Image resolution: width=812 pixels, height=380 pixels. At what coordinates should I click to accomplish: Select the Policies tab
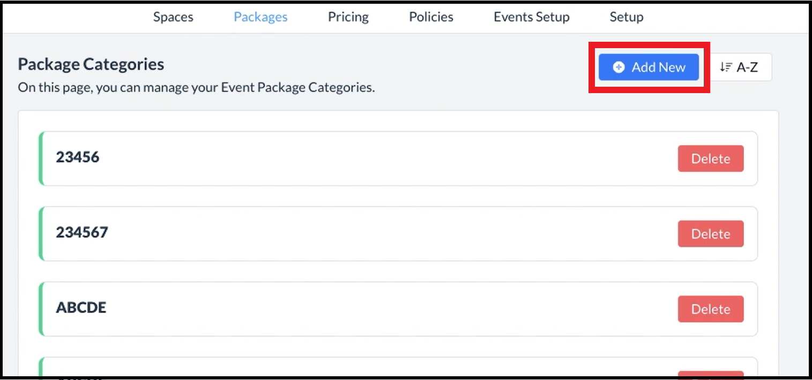pos(431,17)
